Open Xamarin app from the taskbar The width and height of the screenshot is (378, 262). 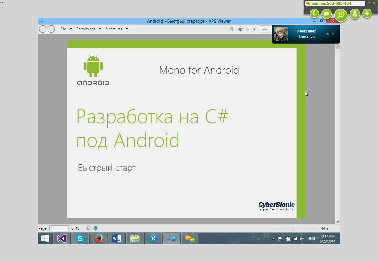pyautogui.click(x=153, y=238)
